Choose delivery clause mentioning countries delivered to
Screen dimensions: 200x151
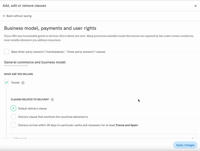[x=13, y=117]
